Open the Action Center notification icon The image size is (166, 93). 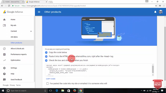click(162, 91)
